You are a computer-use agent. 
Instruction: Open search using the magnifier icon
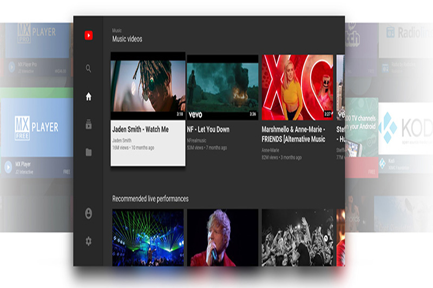tap(89, 69)
